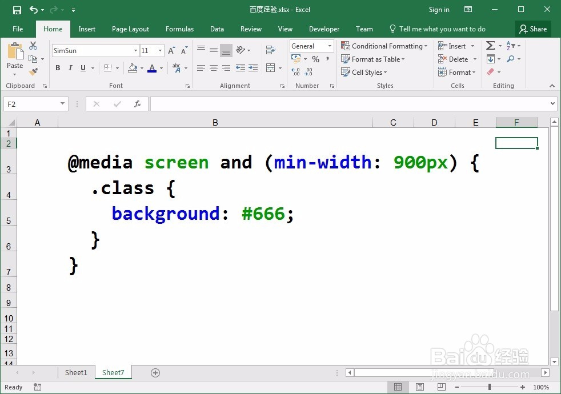
Task: Open Merge & Center button
Action: point(270,68)
